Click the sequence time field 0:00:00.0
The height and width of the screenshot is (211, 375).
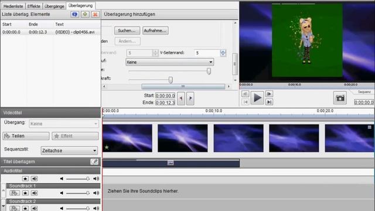pos(364,103)
